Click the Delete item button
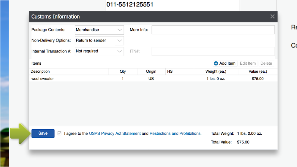 point(266,63)
